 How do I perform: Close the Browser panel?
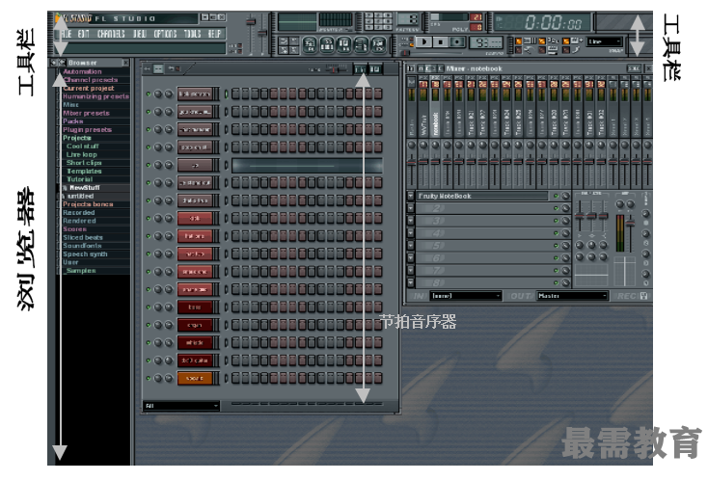pos(125,63)
